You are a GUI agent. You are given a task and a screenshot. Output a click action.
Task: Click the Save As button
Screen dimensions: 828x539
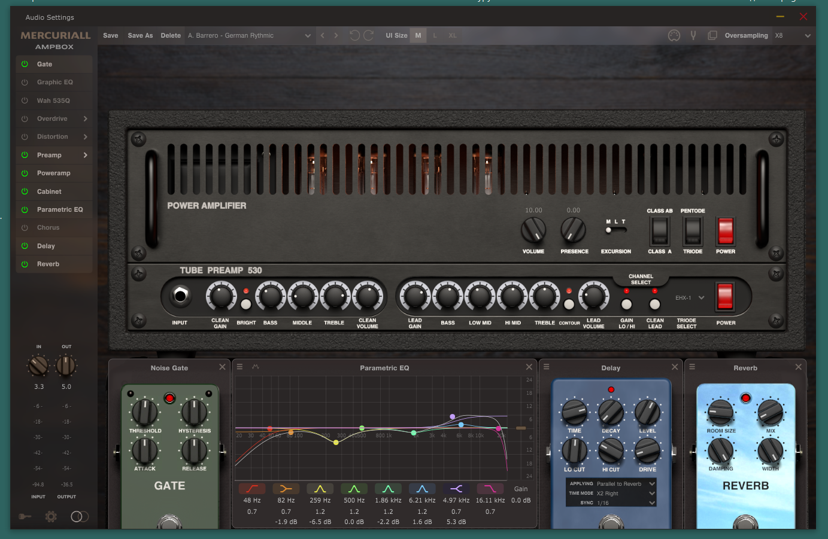click(140, 35)
